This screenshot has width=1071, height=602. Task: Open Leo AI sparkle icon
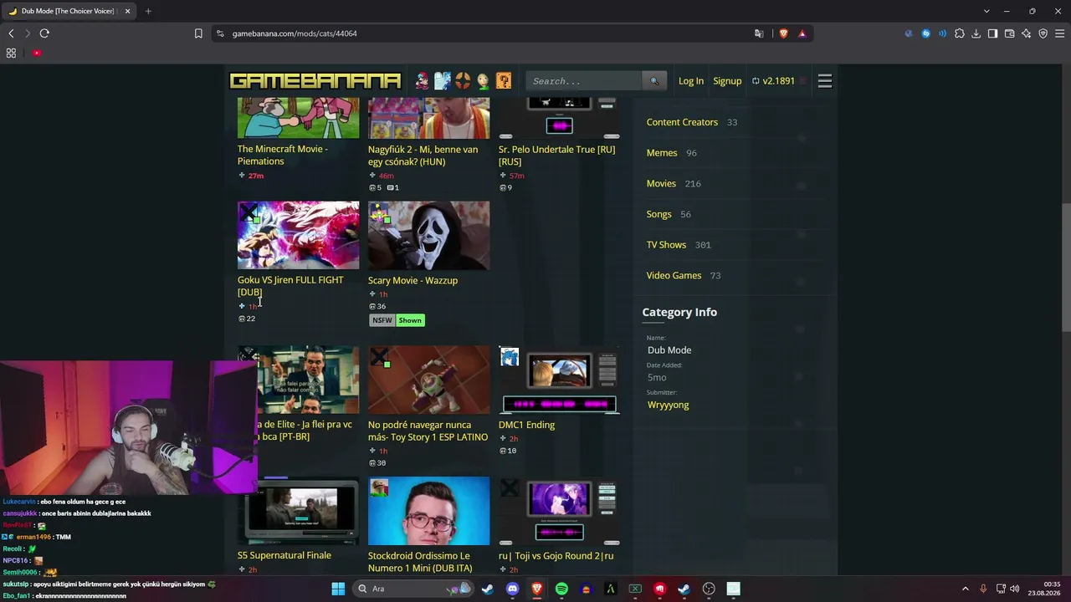(1027, 33)
